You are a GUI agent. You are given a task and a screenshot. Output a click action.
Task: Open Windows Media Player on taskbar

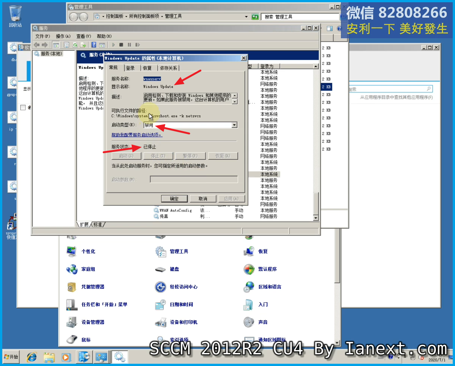[66, 357]
